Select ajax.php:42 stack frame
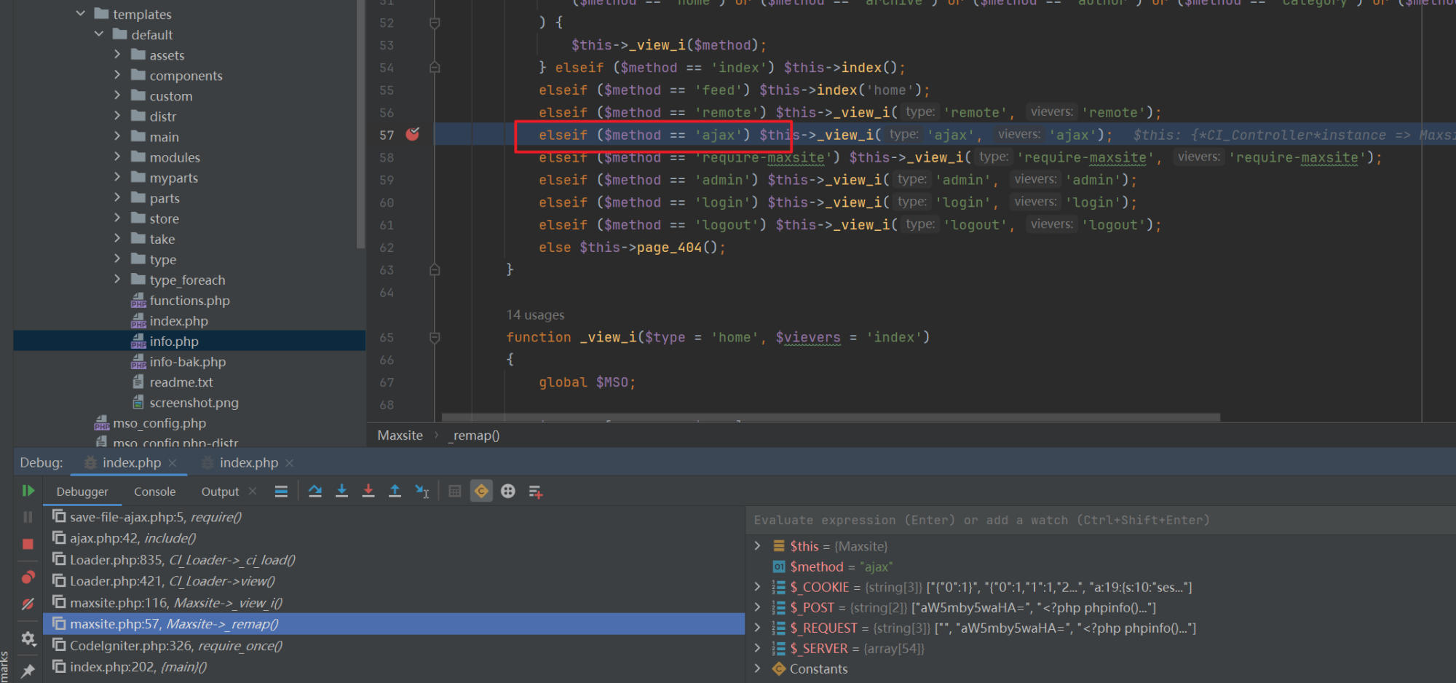1456x683 pixels. pyautogui.click(x=133, y=538)
